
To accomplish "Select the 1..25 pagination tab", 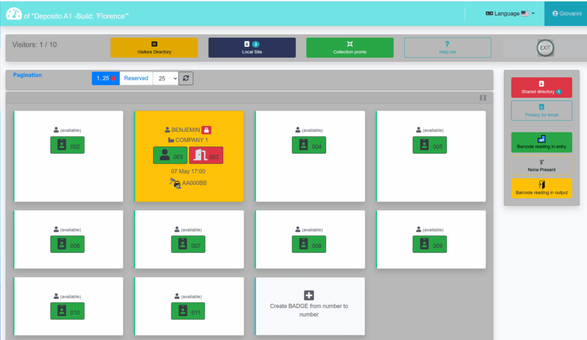I will (x=105, y=78).
